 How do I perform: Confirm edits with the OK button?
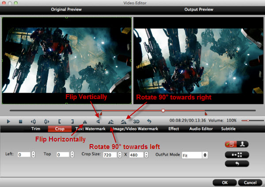[225, 183]
